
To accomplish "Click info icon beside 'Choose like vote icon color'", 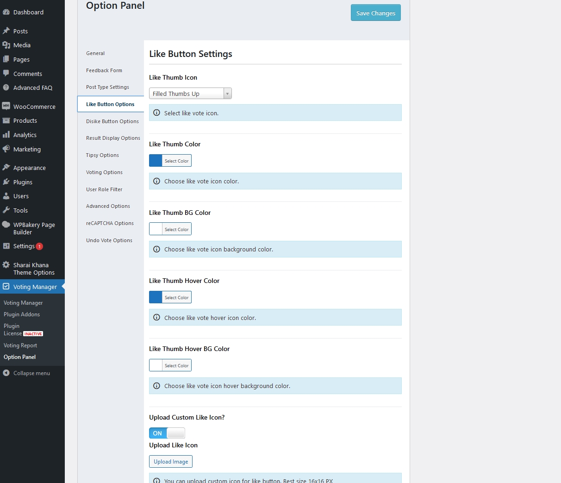I will tap(156, 181).
